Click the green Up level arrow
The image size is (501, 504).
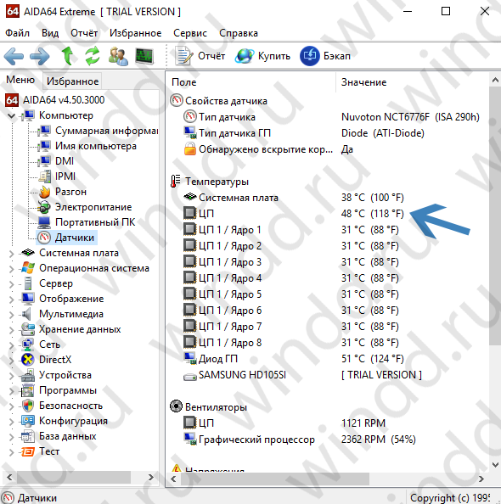[x=67, y=56]
